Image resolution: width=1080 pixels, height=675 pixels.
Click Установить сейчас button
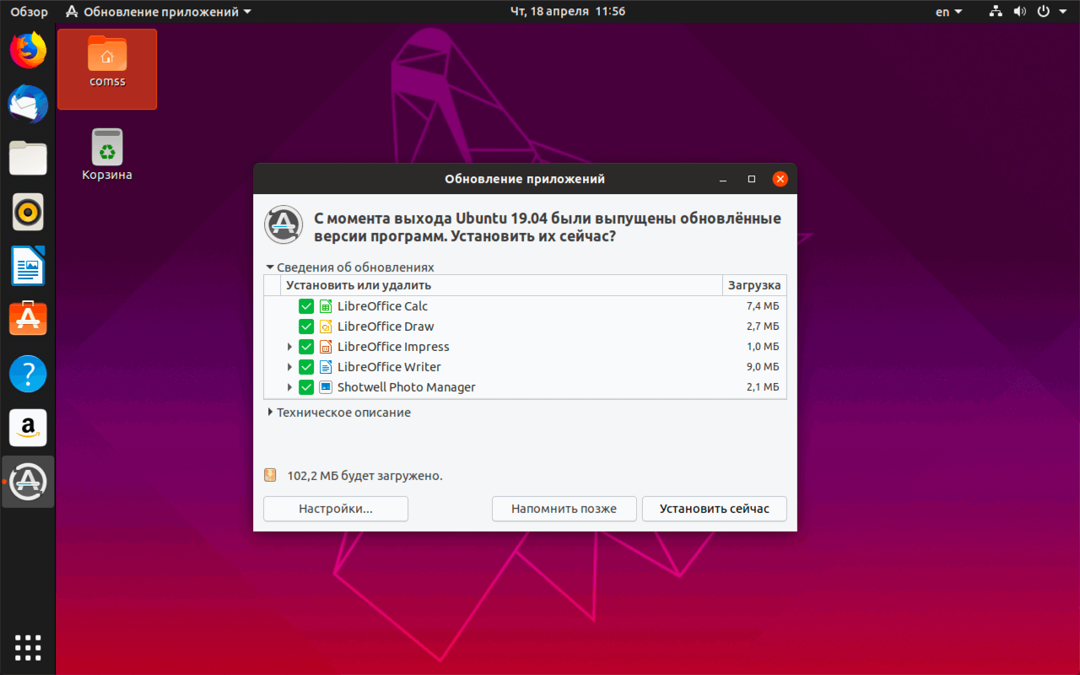tap(715, 509)
